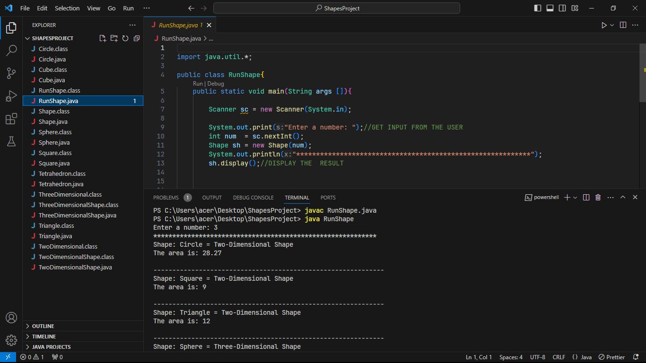Select powershell terminal instance label
Image resolution: width=646 pixels, height=363 pixels.
(x=542, y=198)
